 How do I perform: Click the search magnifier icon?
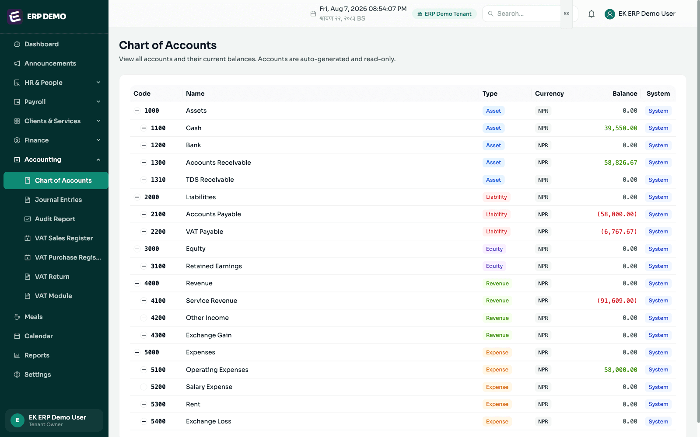491,14
